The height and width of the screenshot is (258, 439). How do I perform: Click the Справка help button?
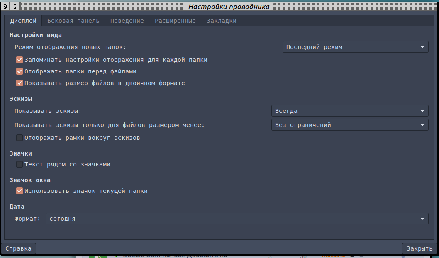point(19,248)
